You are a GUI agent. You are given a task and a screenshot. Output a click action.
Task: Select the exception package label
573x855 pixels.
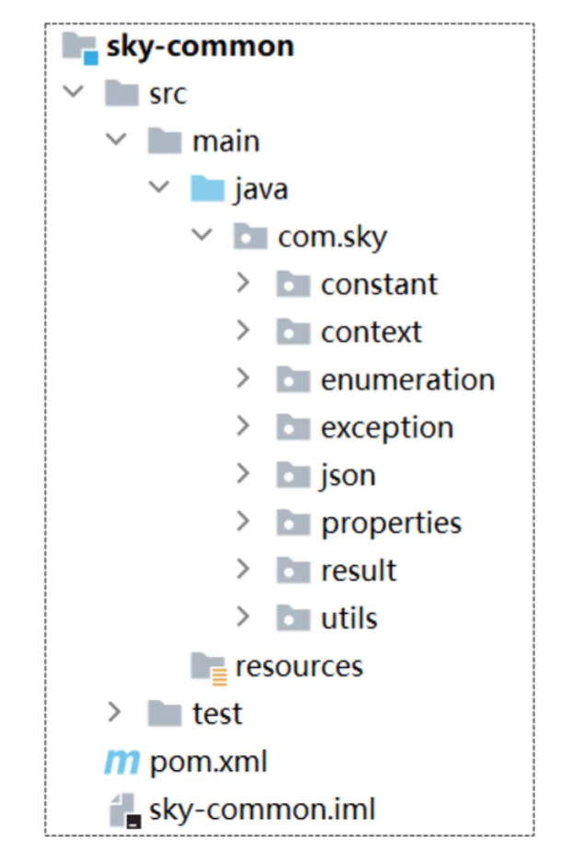coord(387,428)
